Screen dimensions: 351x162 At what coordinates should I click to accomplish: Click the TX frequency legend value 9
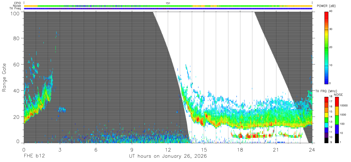click(331, 142)
